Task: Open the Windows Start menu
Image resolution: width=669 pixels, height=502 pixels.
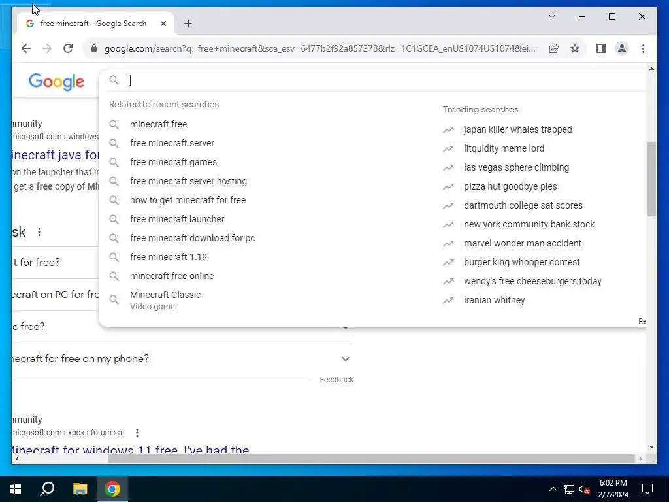Action: 16,489
